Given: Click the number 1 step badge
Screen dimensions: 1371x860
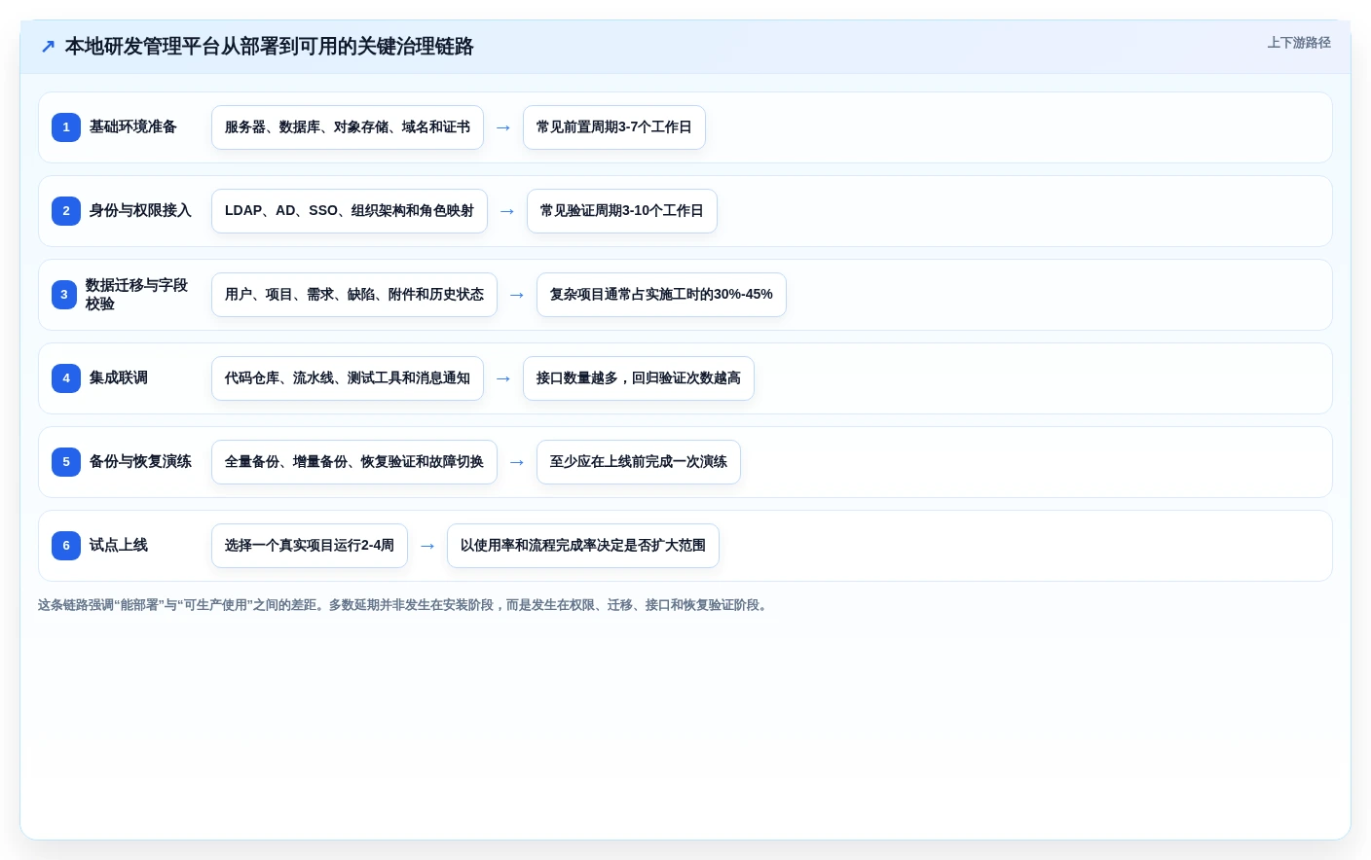Looking at the screenshot, I should click(66, 127).
